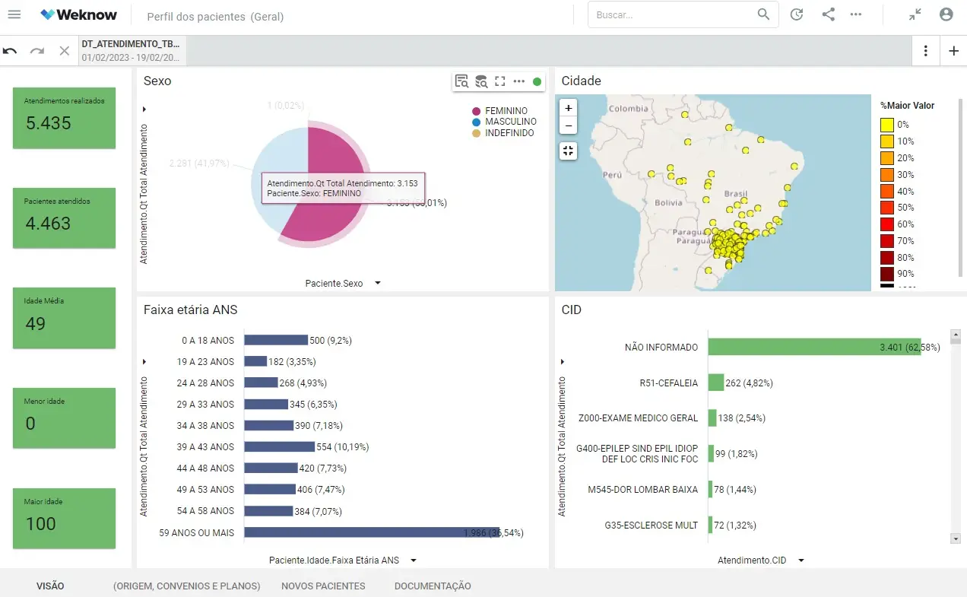The height and width of the screenshot is (597, 967).
Task: Click the Perfil dos pacientes (Geral) title
Action: tap(215, 16)
